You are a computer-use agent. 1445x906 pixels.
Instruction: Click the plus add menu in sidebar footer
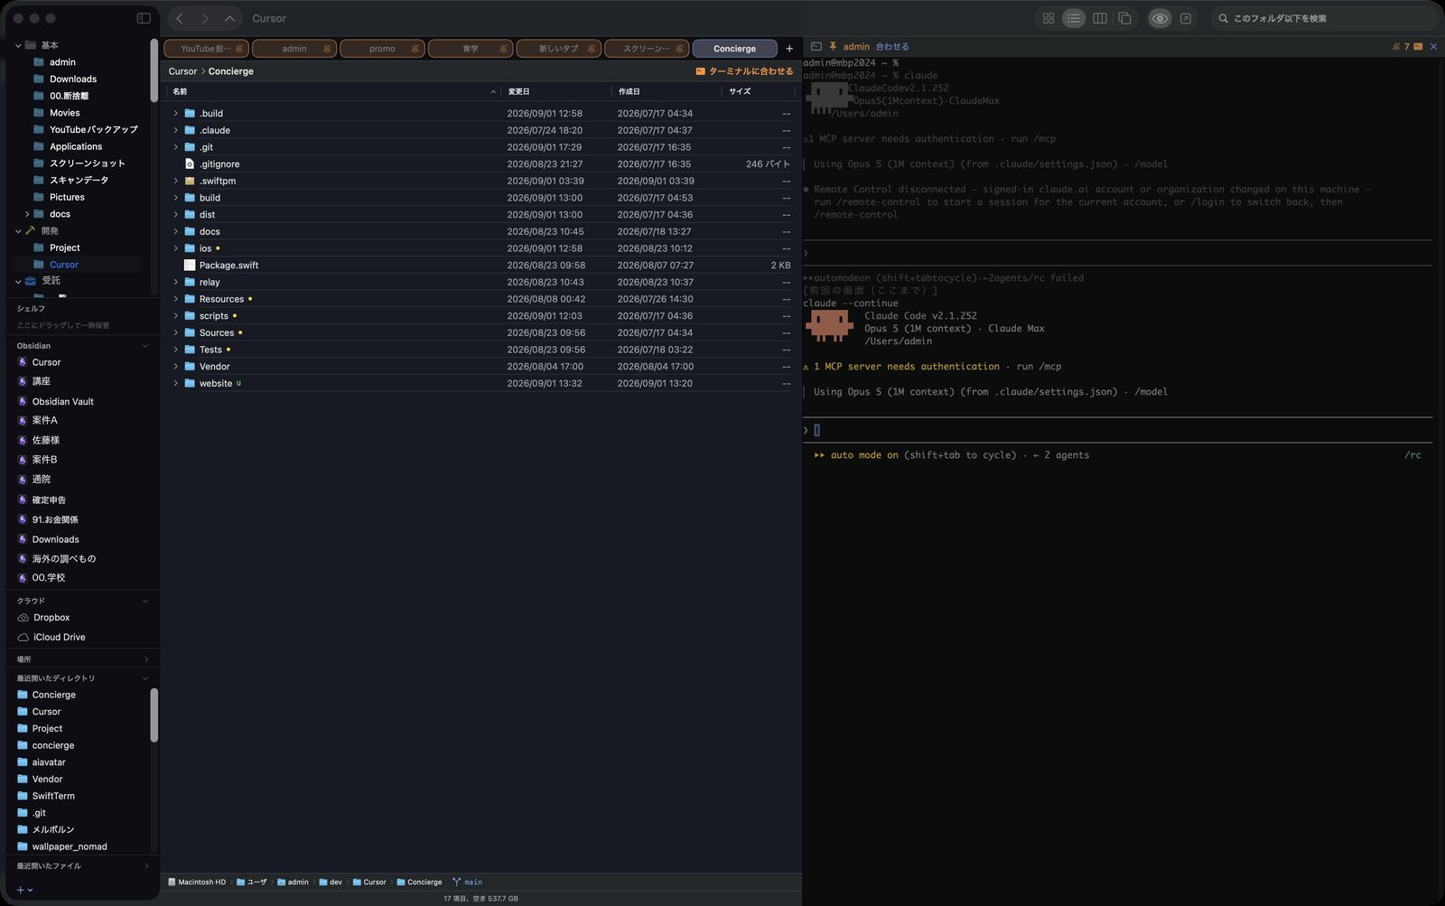(24, 890)
